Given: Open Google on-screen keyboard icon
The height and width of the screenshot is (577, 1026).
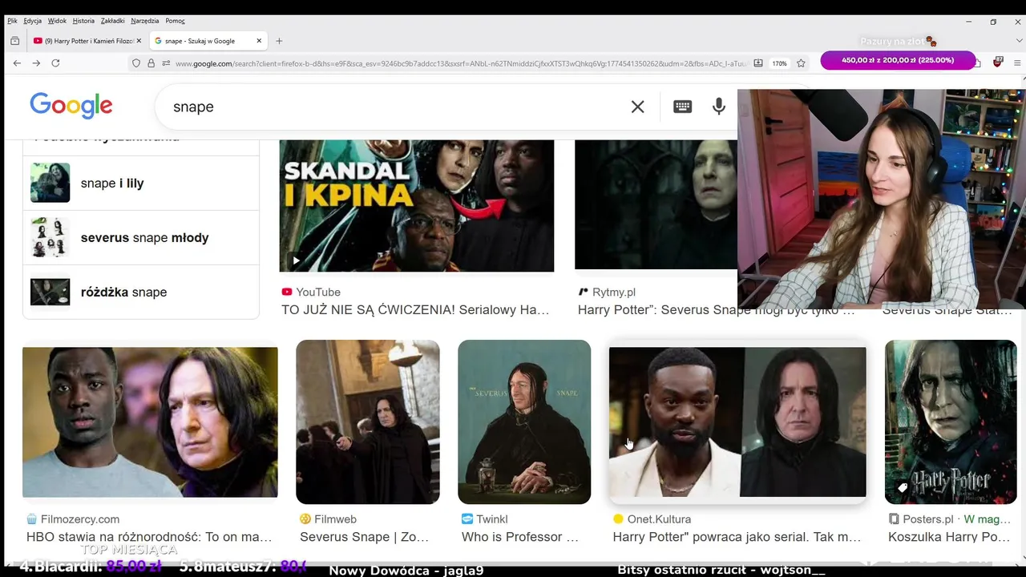Looking at the screenshot, I should 682,107.
